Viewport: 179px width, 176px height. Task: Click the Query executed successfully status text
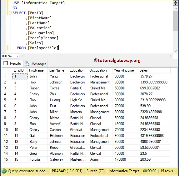[x=28, y=171]
